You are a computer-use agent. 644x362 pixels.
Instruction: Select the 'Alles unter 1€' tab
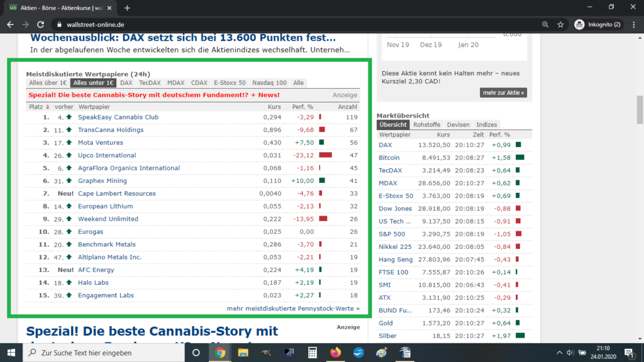(93, 83)
